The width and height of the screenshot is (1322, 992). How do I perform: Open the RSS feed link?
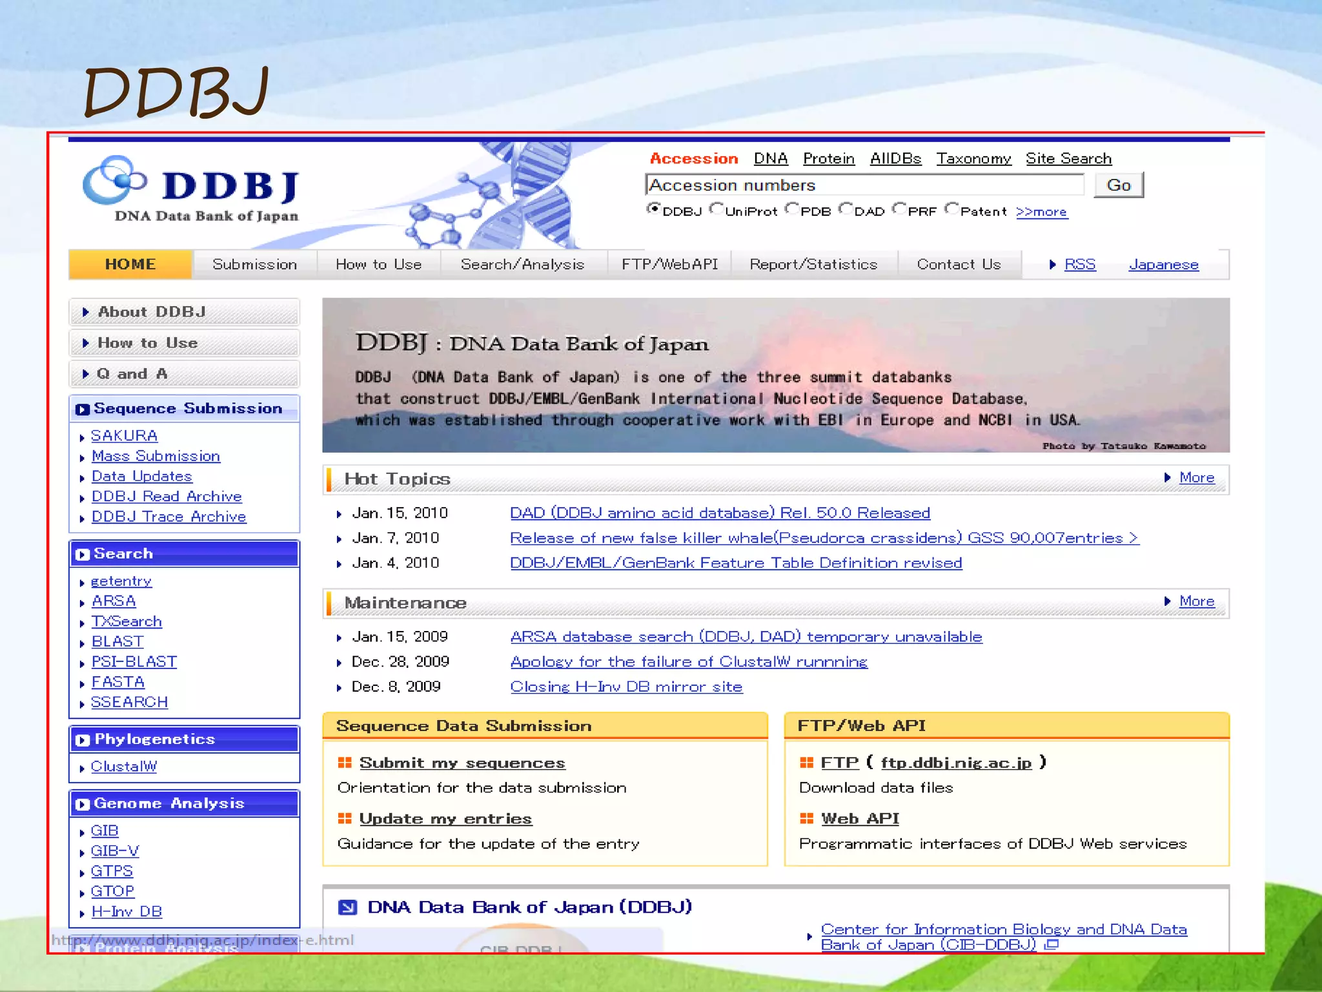coord(1080,265)
